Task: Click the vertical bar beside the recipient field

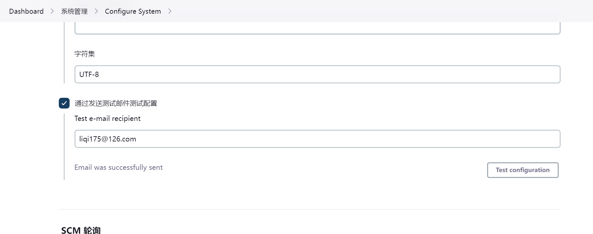Action: [64, 147]
